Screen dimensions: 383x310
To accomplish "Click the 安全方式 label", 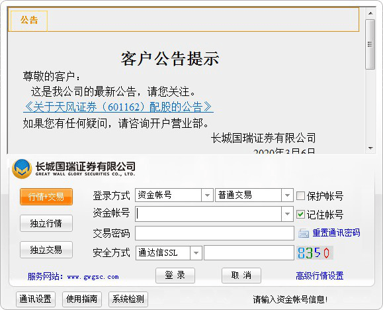I will click(111, 253).
